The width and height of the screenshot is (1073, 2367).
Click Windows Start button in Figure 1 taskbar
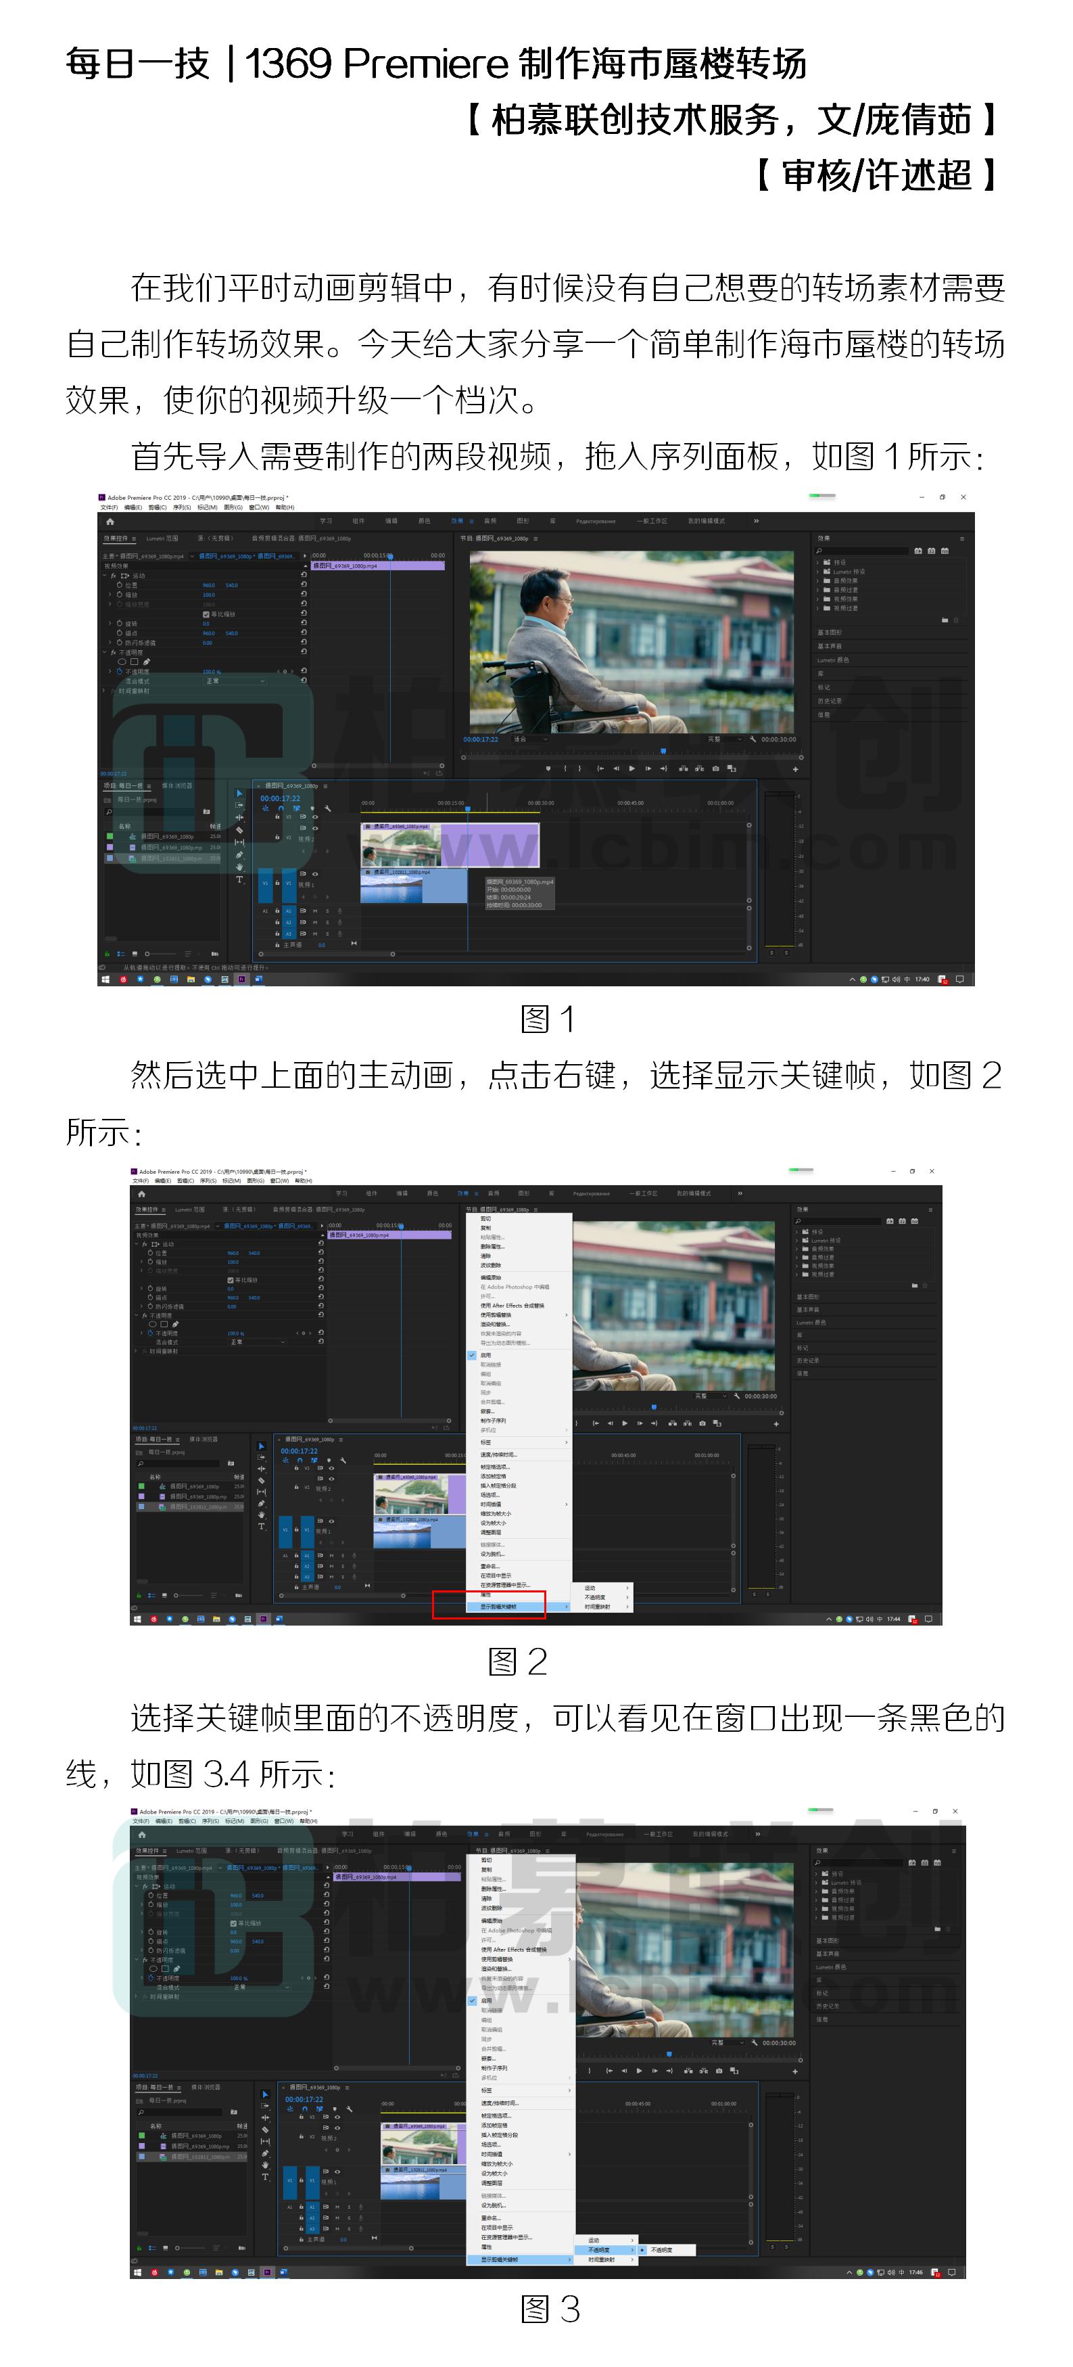(105, 980)
